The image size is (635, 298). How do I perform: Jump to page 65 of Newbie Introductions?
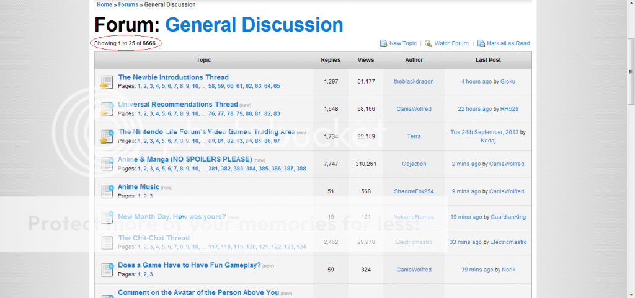coord(277,86)
